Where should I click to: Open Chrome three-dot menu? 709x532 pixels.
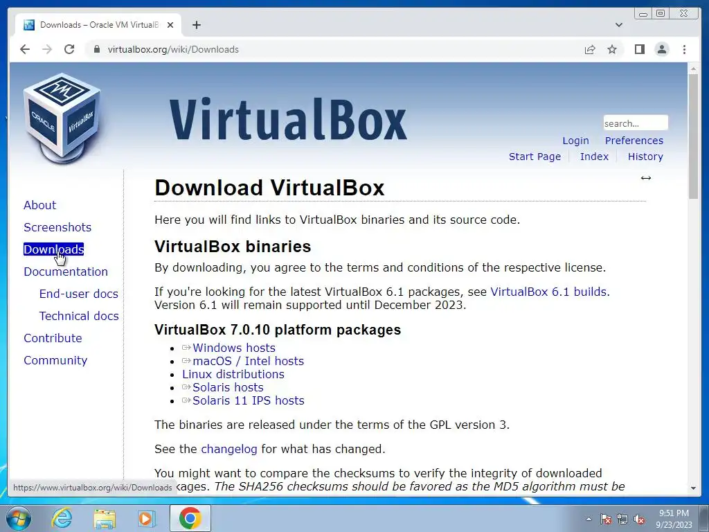(x=684, y=49)
